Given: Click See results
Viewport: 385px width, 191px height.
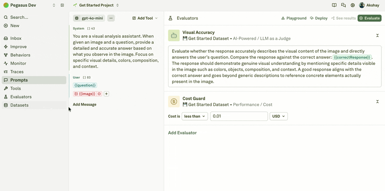Looking at the screenshot, I should [343, 18].
